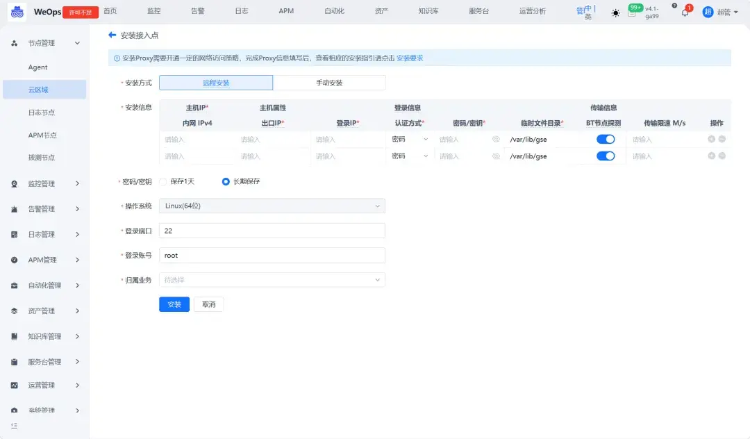Open 认证方式 dropdown in second row

coord(410,156)
